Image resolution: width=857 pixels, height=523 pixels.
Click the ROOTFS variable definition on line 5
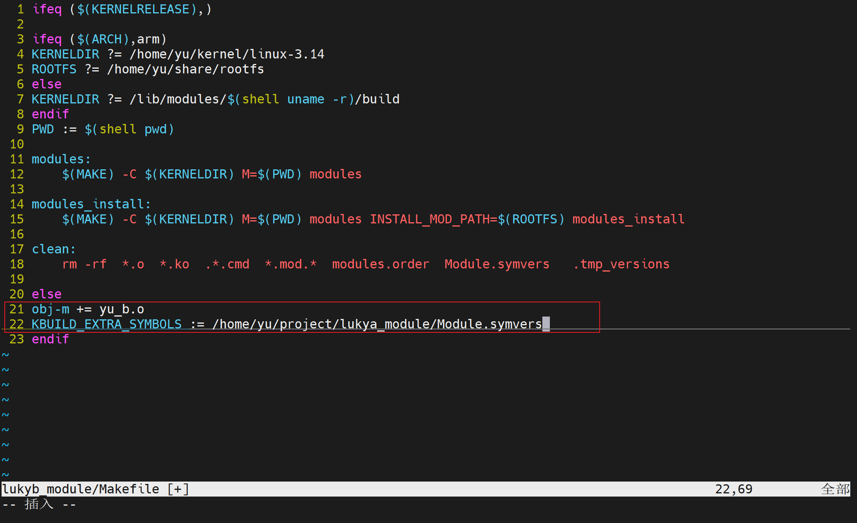coord(54,69)
